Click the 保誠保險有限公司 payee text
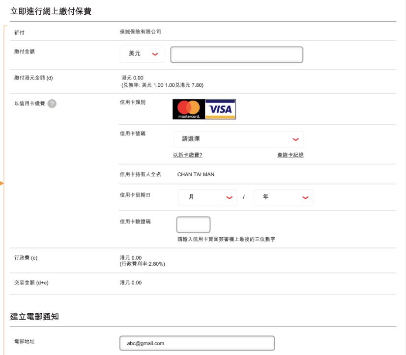The image size is (406, 355). click(141, 31)
